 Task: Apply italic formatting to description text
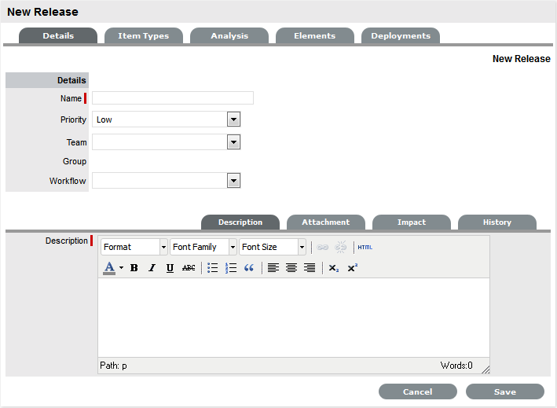[152, 268]
